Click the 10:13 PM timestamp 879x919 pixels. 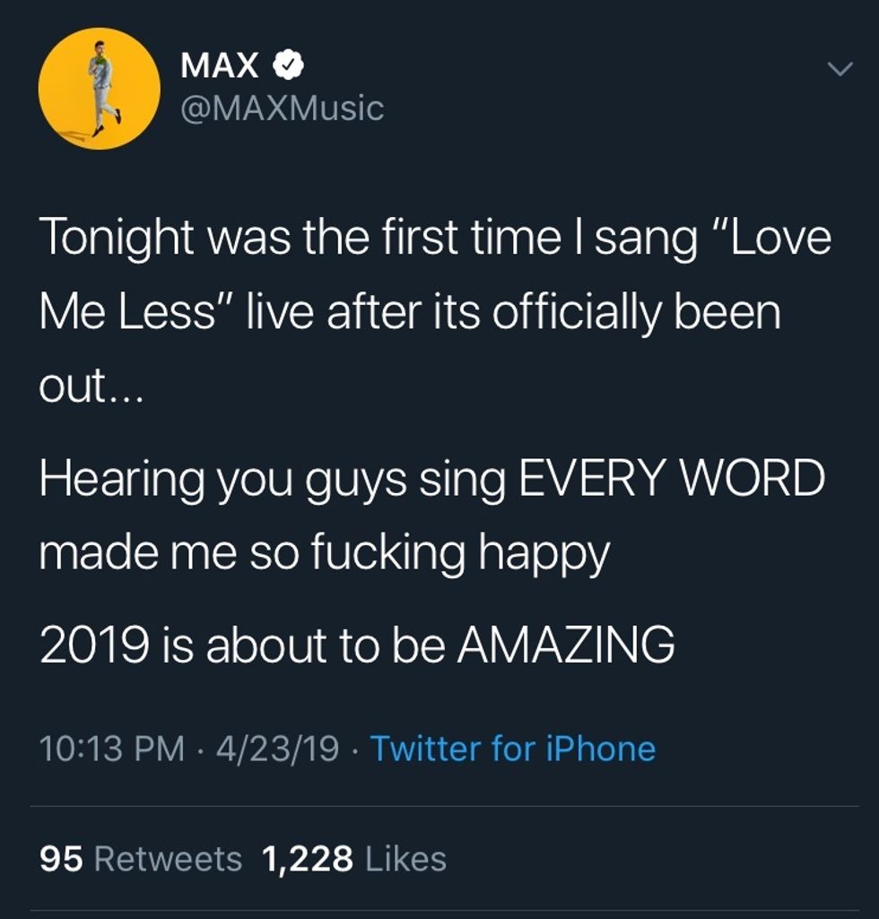(111, 749)
